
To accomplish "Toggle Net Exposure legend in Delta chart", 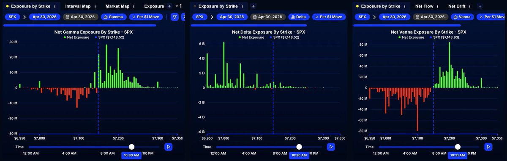I will click(251, 37).
